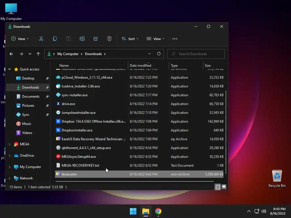This screenshot has height=218, width=291.
Task: Select Desktop in Quick access
Action: (x=28, y=78)
